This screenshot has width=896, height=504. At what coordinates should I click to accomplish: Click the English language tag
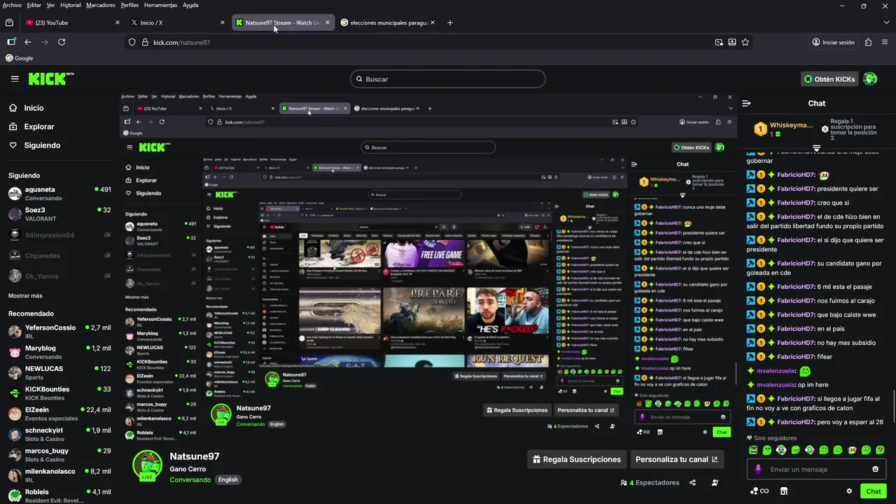(227, 479)
